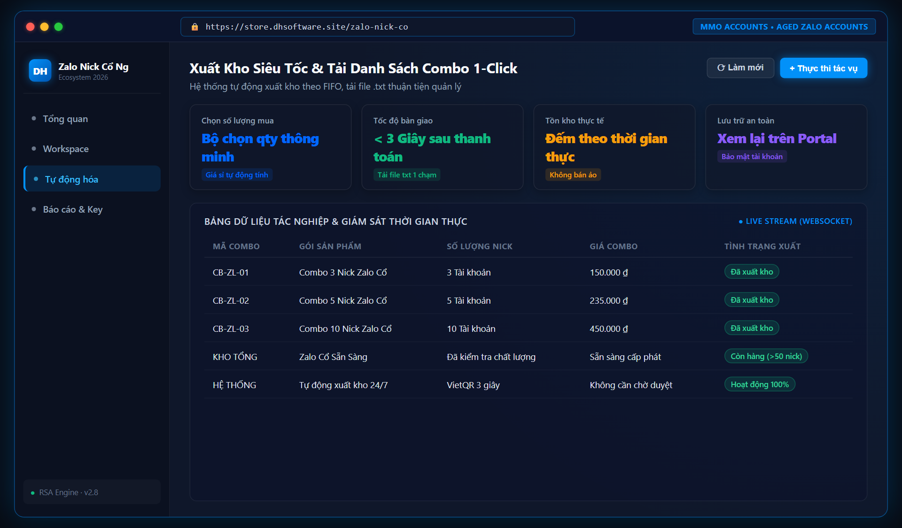Click the padlock icon in address bar
This screenshot has height=528, width=902.
pos(194,27)
